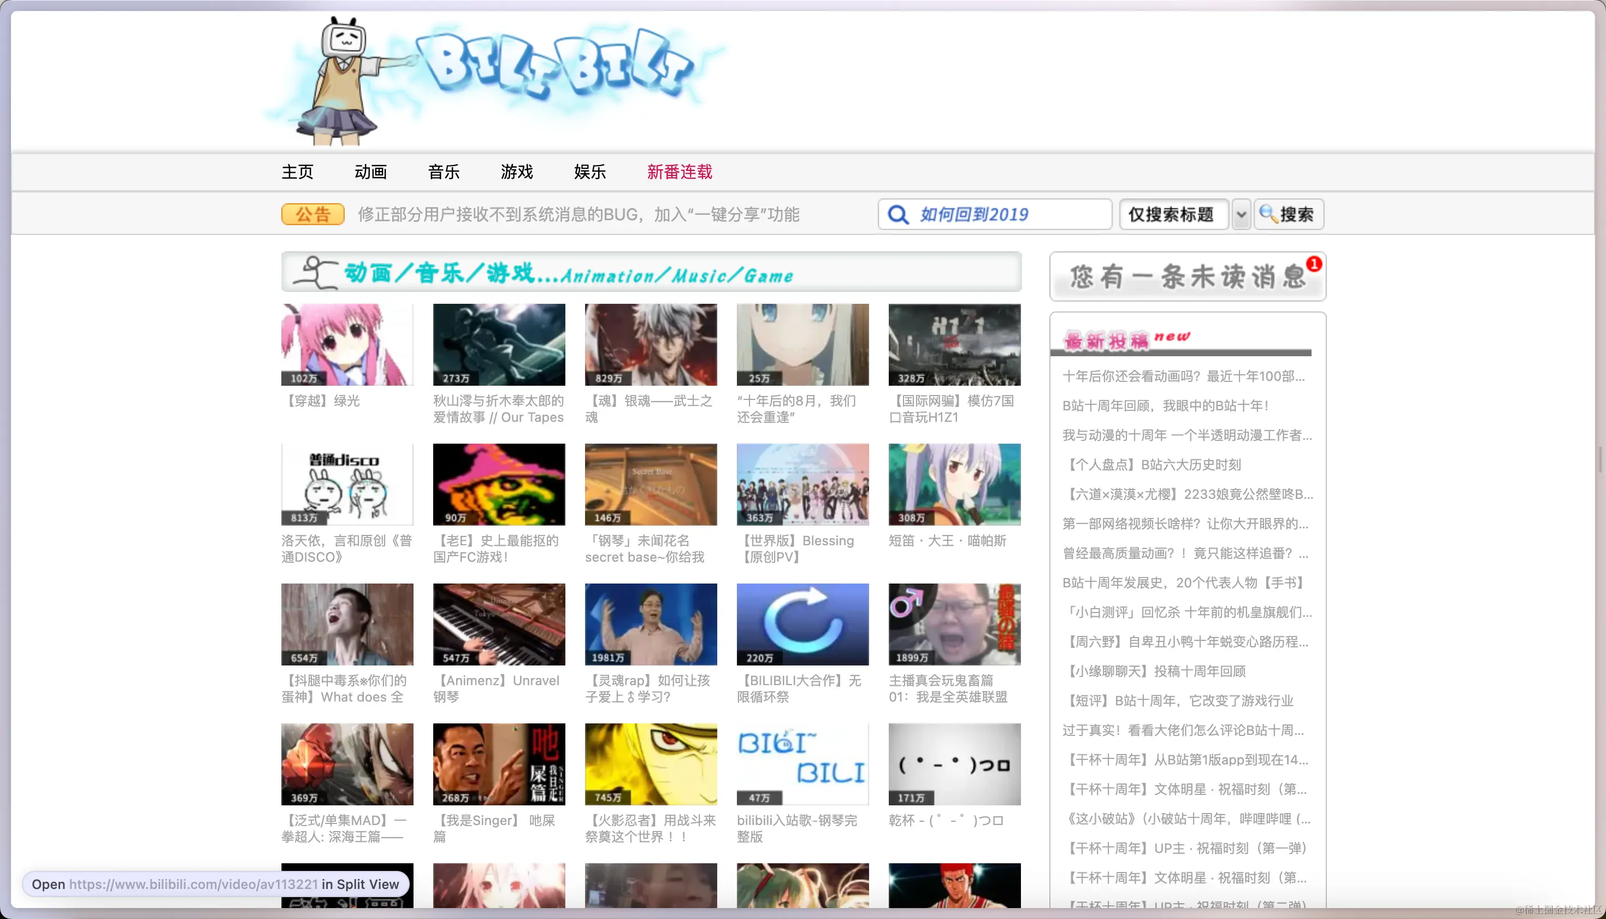Open 第一部网络视频长啥样 link
The width and height of the screenshot is (1606, 919).
click(x=1186, y=524)
